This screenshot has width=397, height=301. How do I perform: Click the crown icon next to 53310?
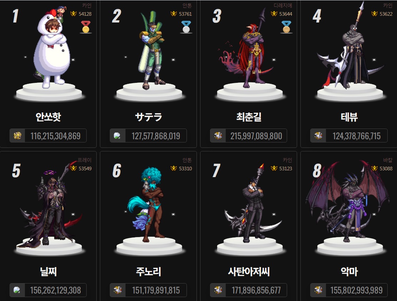point(174,168)
